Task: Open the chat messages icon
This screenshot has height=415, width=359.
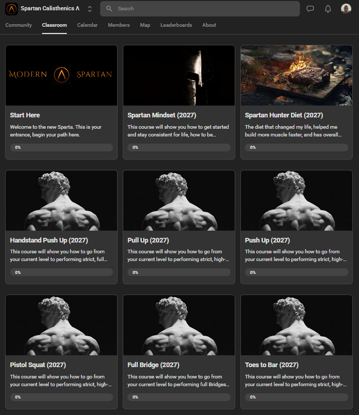Action: pyautogui.click(x=310, y=9)
